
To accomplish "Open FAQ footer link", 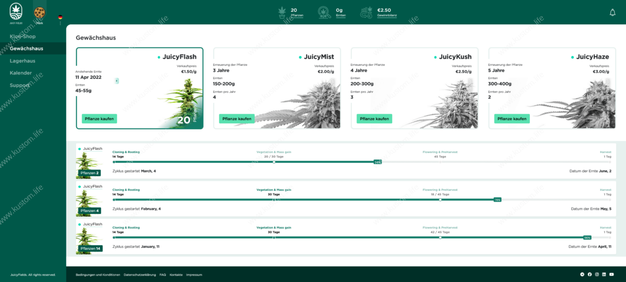I will point(162,275).
